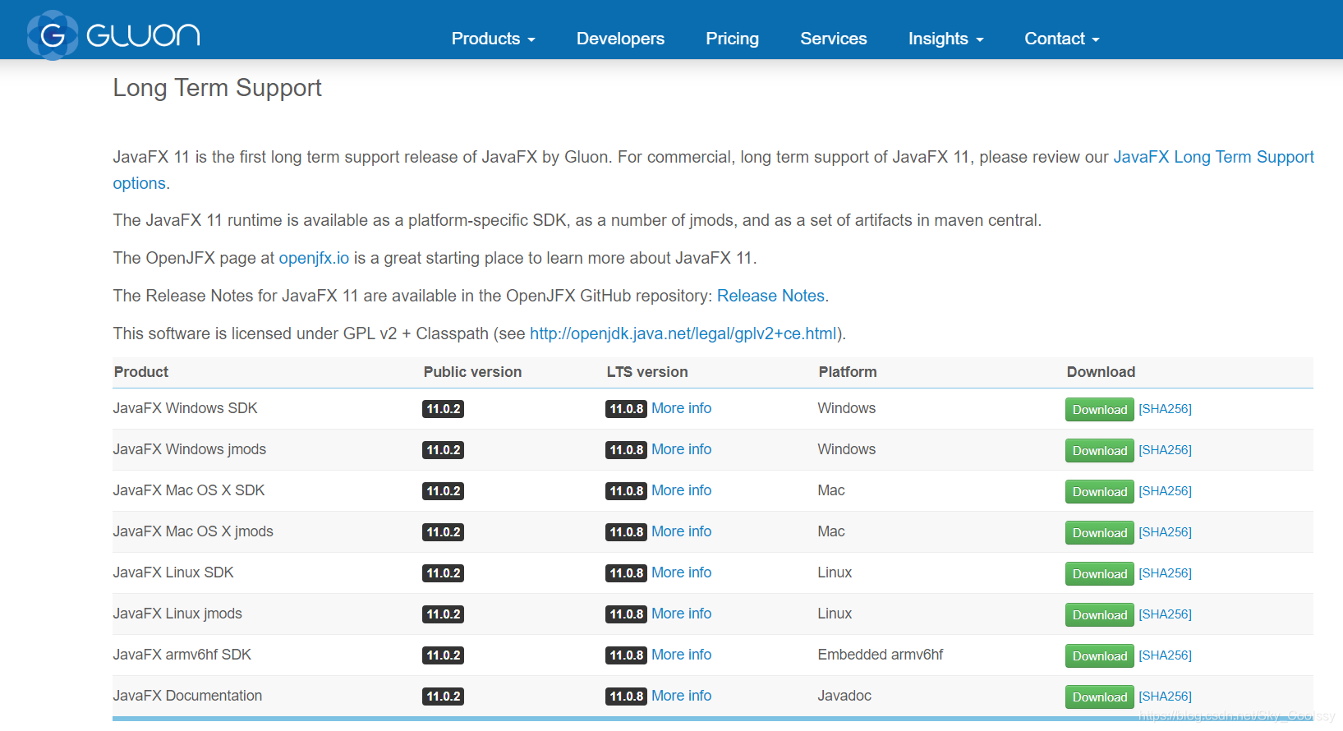Open More info for Mac OS X jmods LTS
Screen dimensions: 1343x731
click(x=681, y=531)
